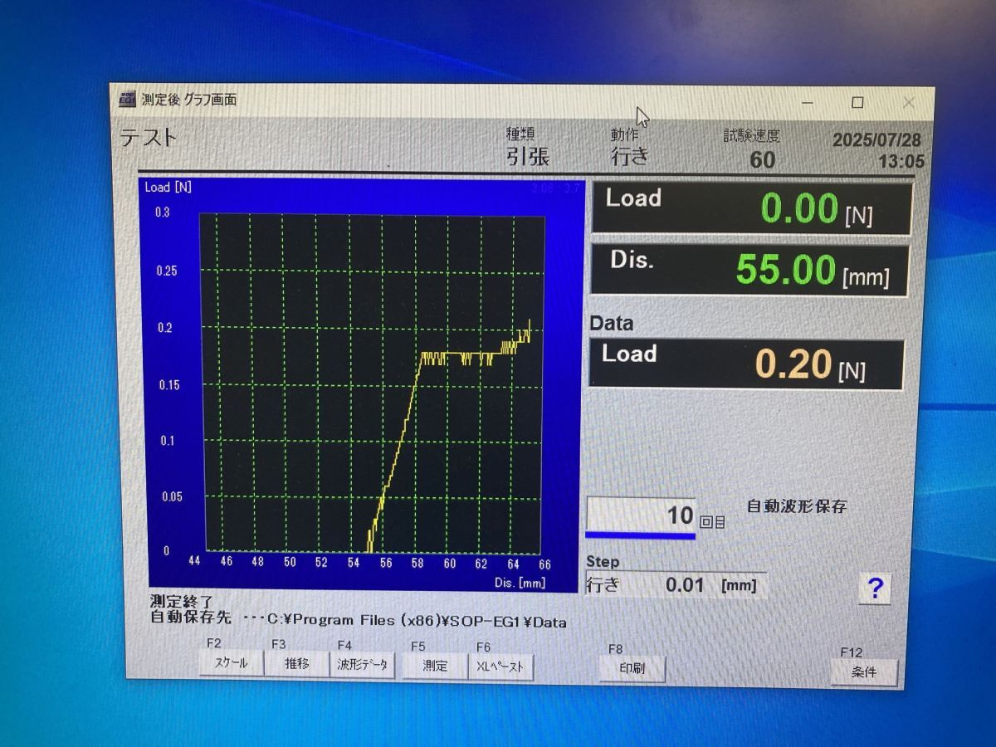
Task: Click the app icon in title bar
Action: pyautogui.click(x=127, y=98)
